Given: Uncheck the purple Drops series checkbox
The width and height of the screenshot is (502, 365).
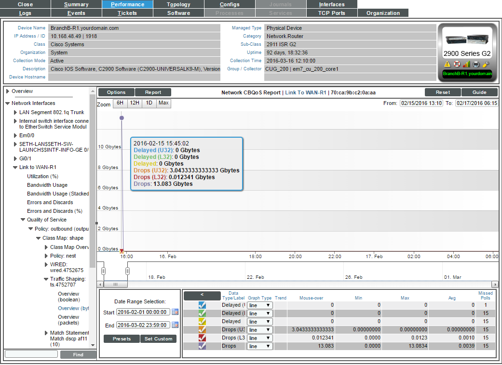Looking at the screenshot, I should [x=202, y=346].
